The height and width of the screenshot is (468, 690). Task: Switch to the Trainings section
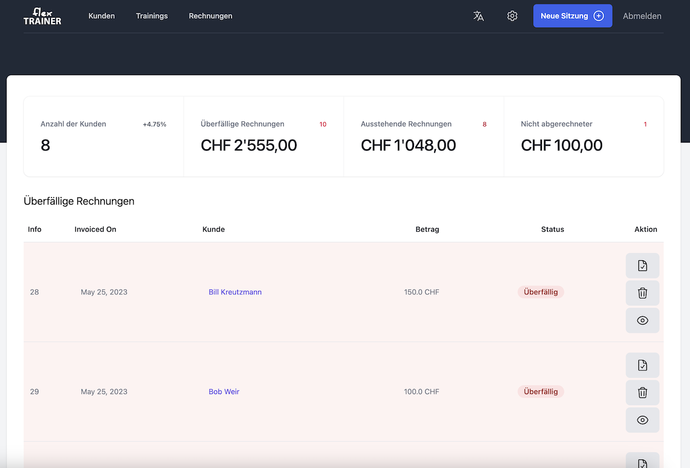click(x=152, y=16)
